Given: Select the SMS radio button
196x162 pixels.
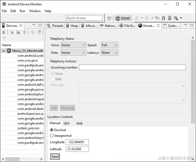Looking at the screenshot, I should [x=53, y=79].
